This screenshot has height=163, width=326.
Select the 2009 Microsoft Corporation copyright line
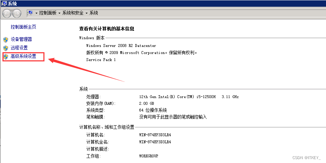point(141,53)
